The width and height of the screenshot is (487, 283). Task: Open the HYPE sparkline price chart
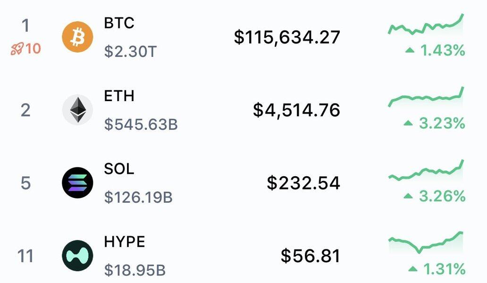pos(426,243)
